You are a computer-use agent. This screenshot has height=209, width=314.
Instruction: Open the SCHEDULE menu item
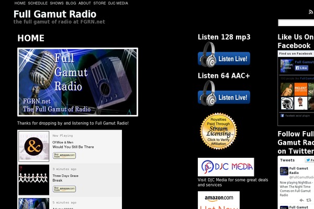coord(38,3)
